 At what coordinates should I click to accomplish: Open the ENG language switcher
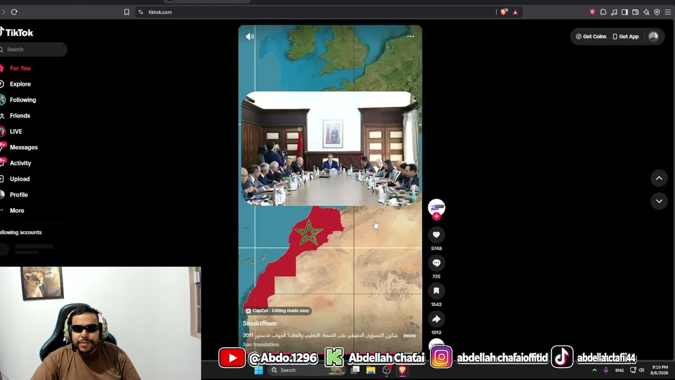[620, 370]
